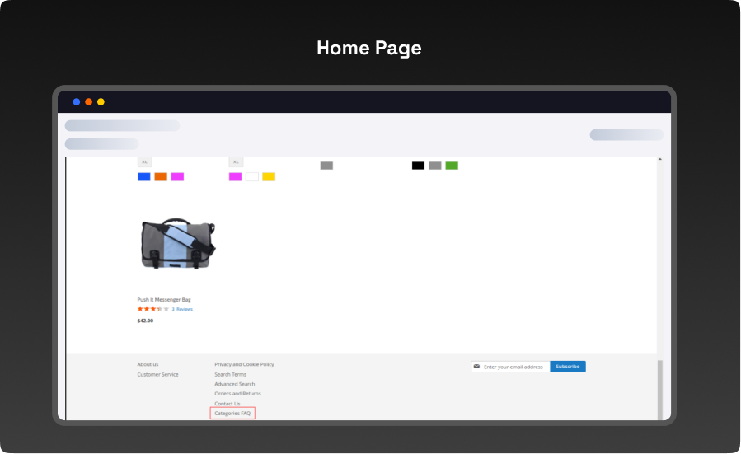Open the Push It Messenger Bag title link
Viewport: 741px width, 454px height.
[x=164, y=299]
